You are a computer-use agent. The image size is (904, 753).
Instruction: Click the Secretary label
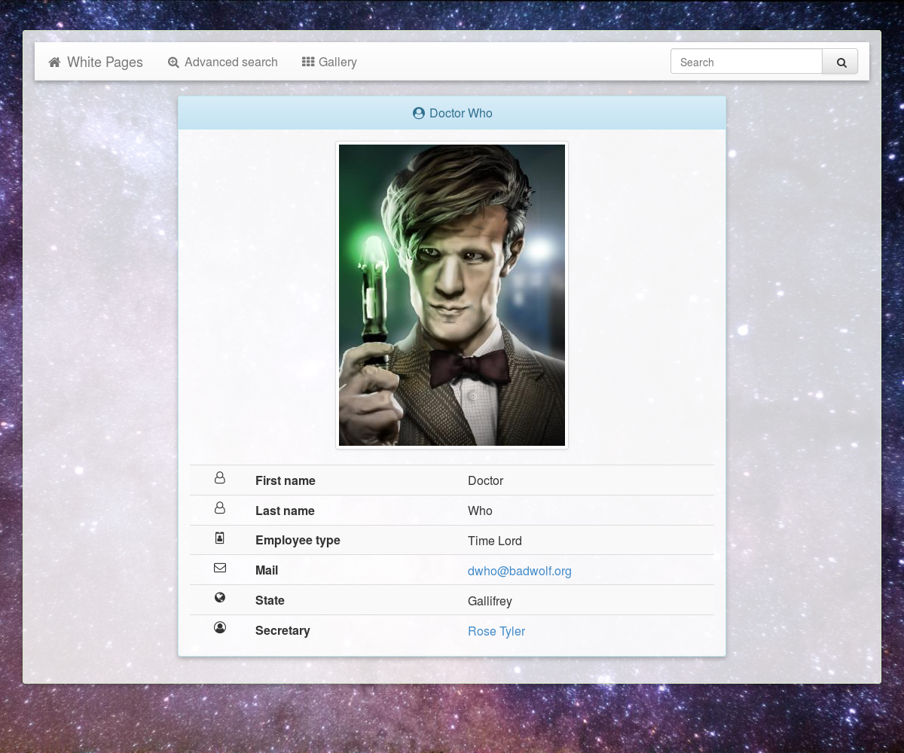tap(282, 631)
